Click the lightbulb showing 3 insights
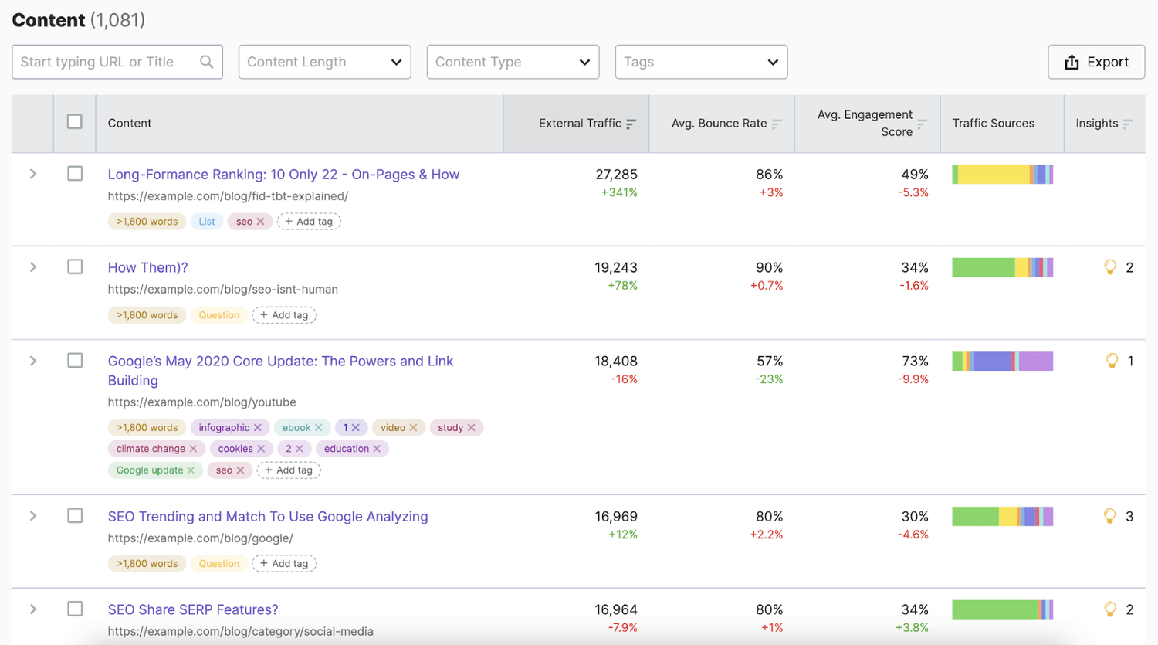This screenshot has width=1158, height=645. click(x=1111, y=516)
